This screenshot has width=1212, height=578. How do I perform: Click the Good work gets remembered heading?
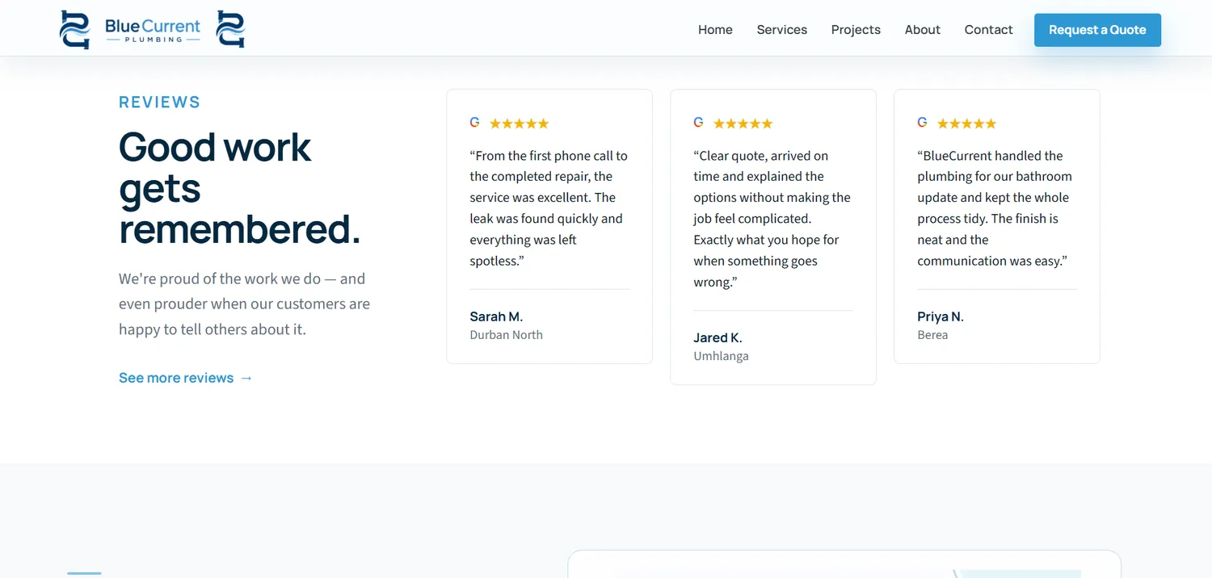(240, 188)
